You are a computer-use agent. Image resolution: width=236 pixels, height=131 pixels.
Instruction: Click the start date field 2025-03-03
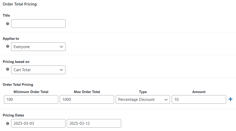point(38,123)
